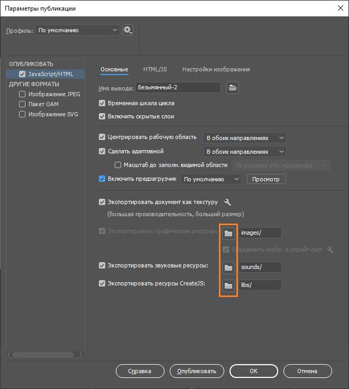Image resolution: width=349 pixels, height=389 pixels.
Task: Click the Просмотр preloader button
Action: point(266,179)
